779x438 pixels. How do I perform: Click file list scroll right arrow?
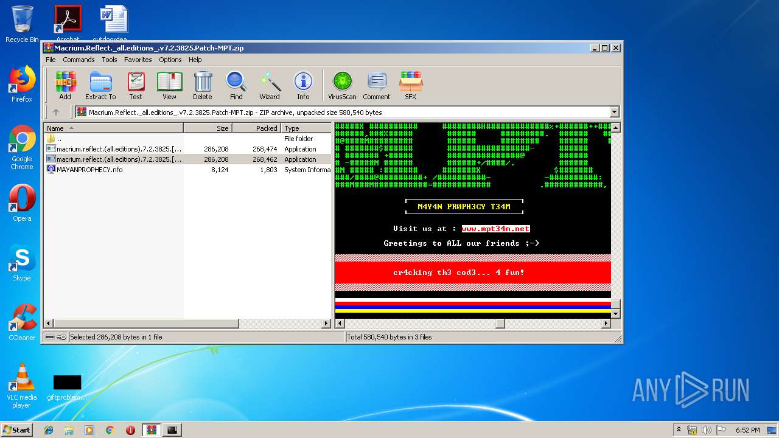(326, 324)
